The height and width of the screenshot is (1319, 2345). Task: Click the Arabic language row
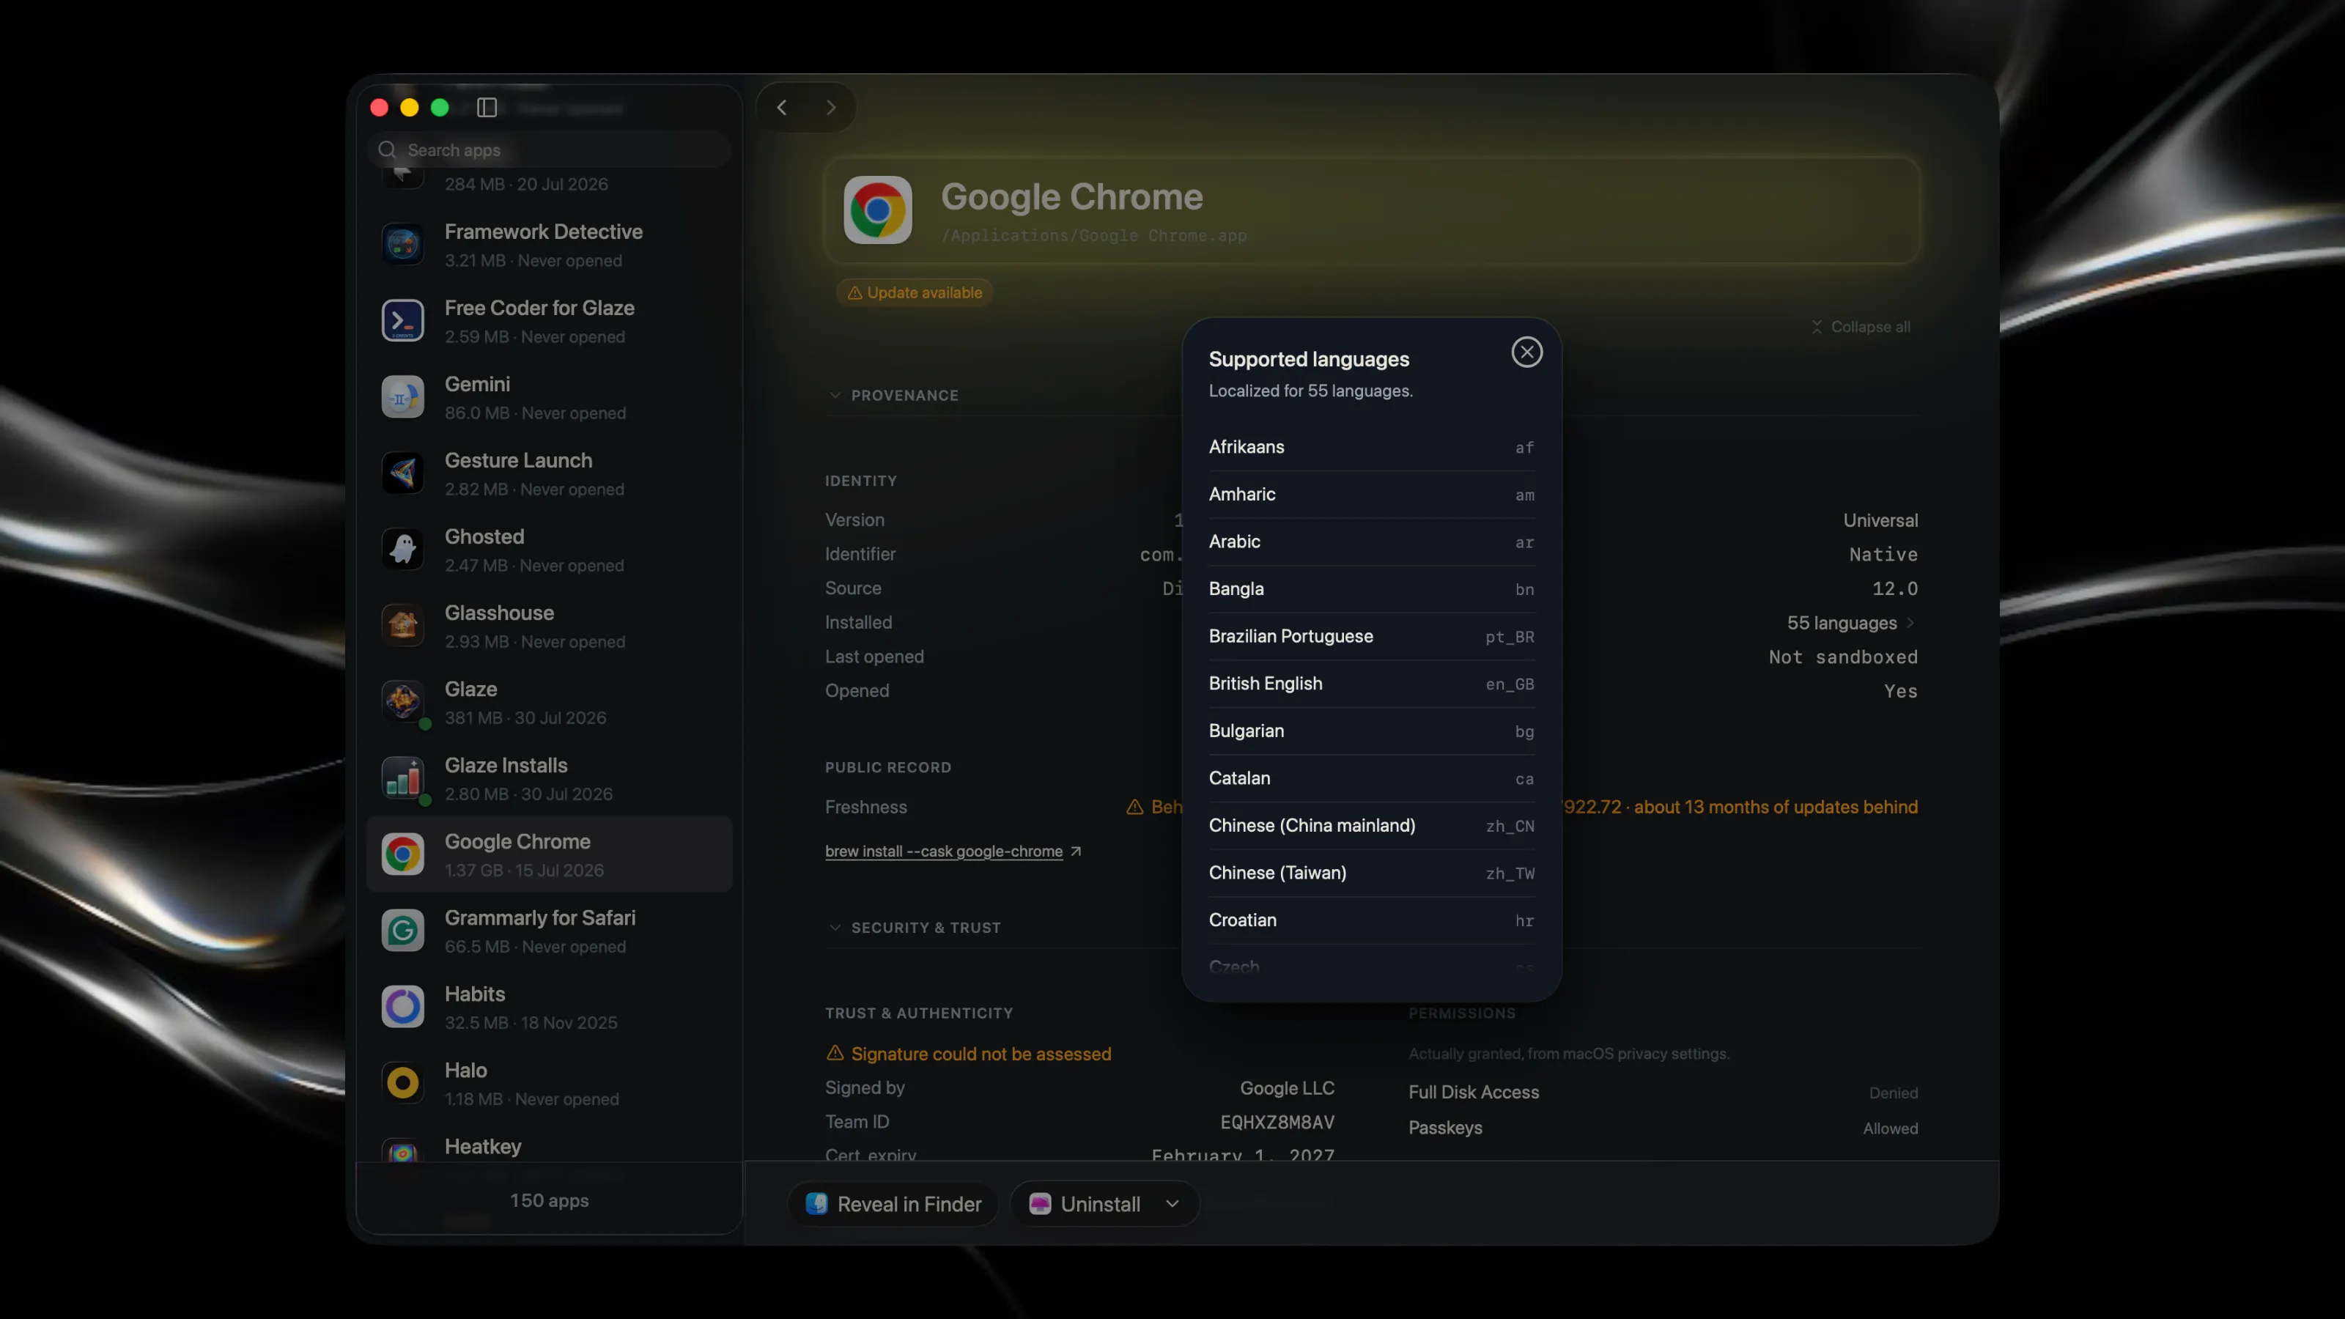point(1371,542)
